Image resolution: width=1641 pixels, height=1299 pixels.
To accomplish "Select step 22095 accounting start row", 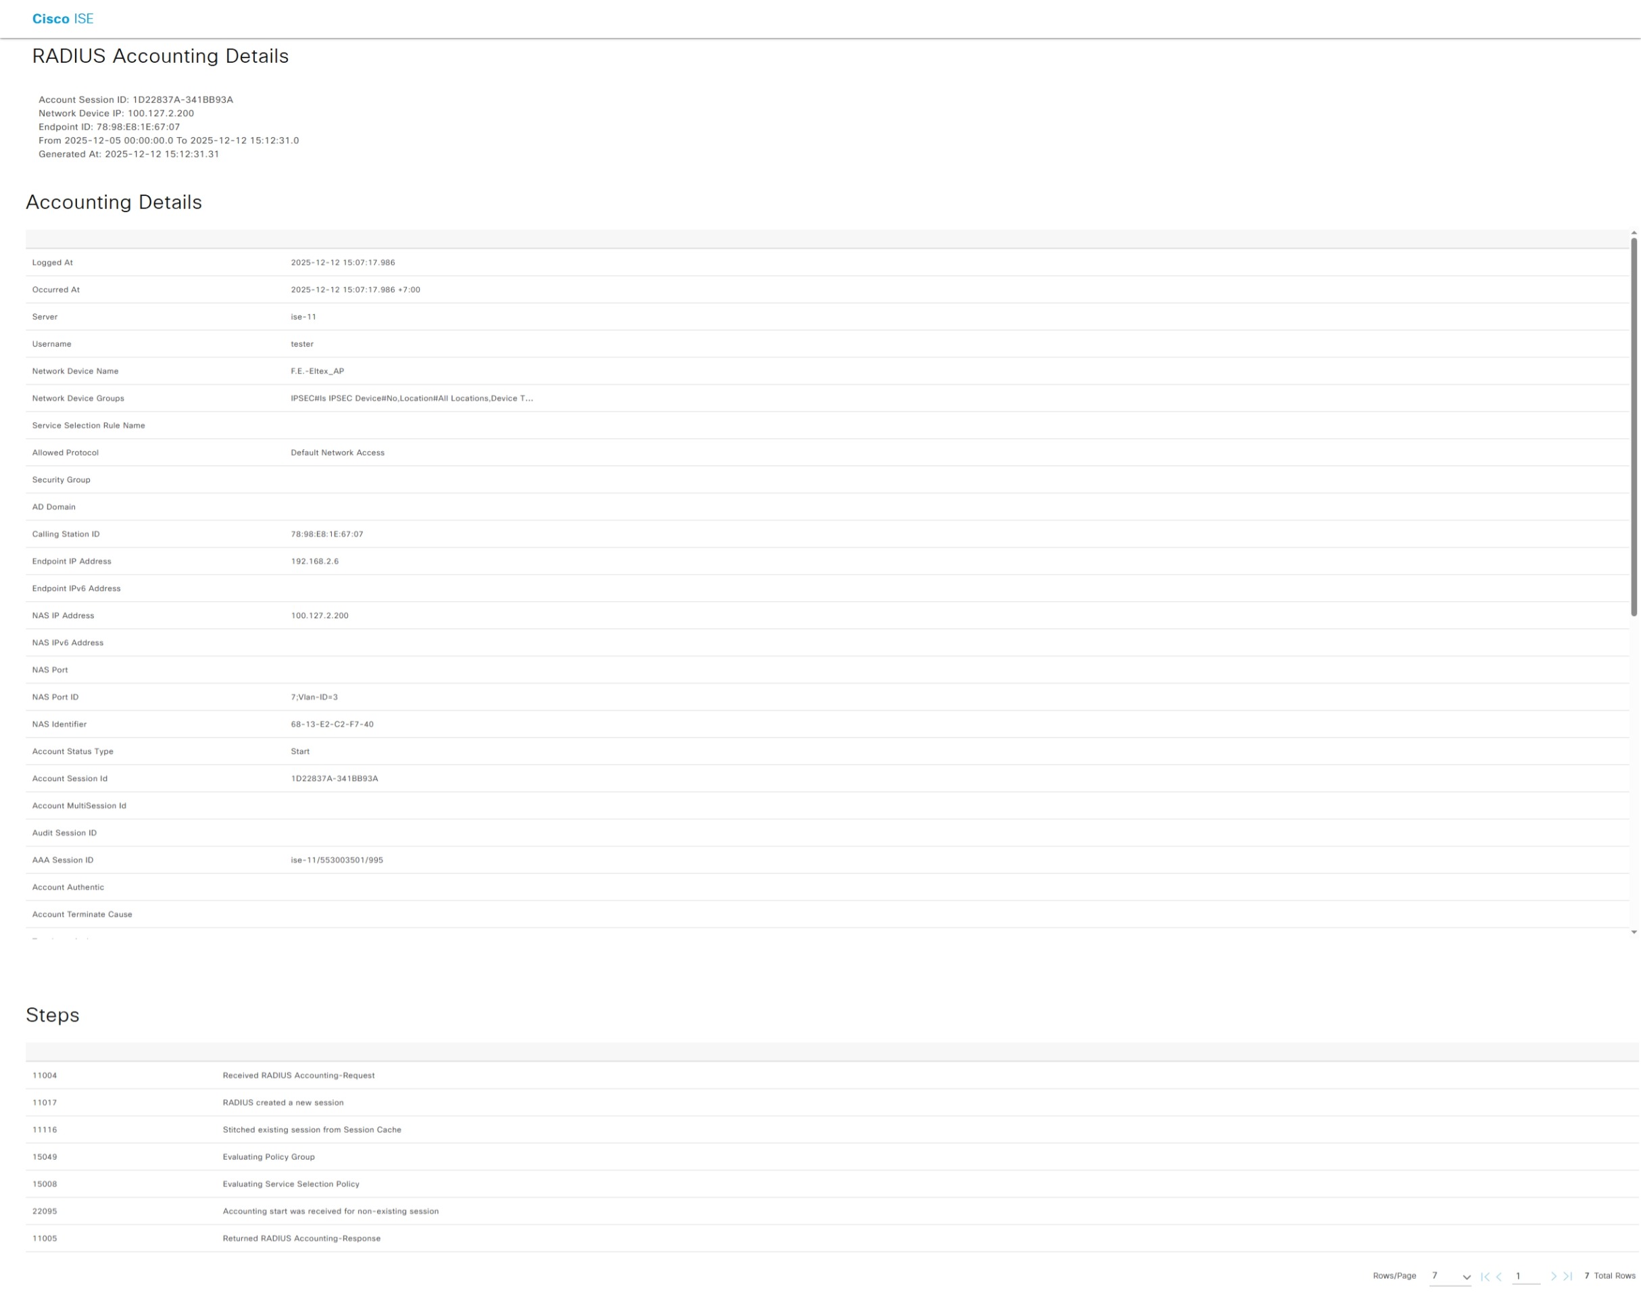I will tap(330, 1211).
